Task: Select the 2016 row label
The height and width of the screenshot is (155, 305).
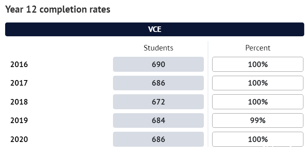Action: [x=19, y=64]
